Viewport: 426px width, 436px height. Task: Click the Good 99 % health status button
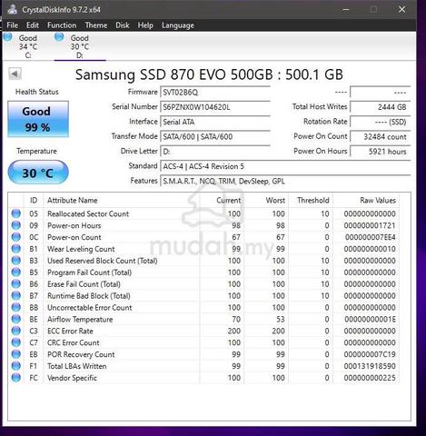[38, 119]
